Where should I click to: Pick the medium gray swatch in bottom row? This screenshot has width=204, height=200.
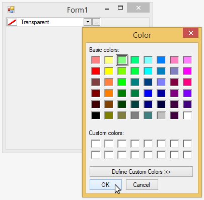point(135,115)
